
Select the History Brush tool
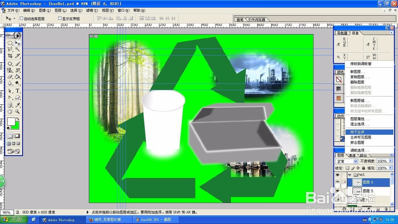(17, 70)
